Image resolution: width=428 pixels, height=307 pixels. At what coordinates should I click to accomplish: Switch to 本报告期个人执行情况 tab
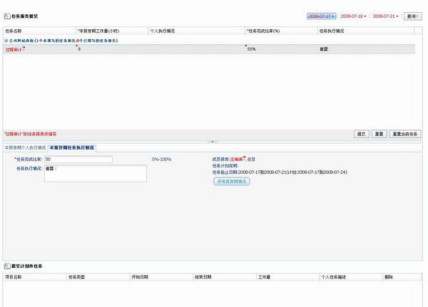(x=25, y=147)
